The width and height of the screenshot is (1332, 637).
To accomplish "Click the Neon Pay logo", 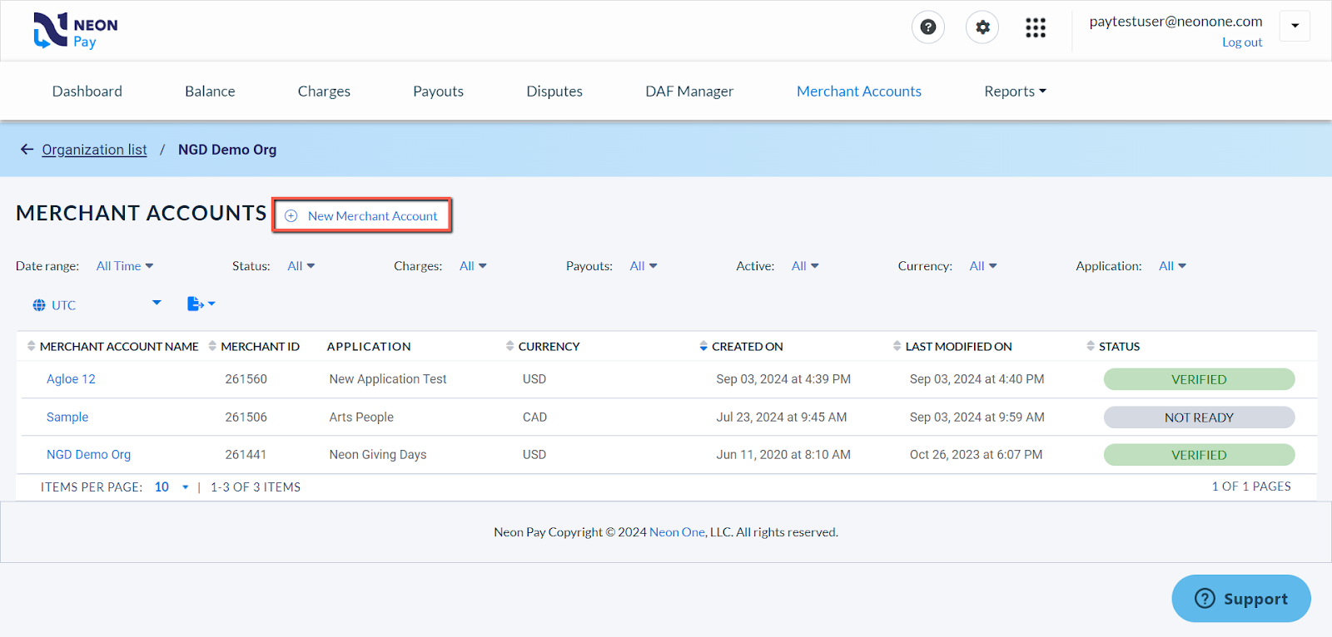I will (75, 31).
